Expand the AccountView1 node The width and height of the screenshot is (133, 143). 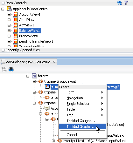coord(9,14)
